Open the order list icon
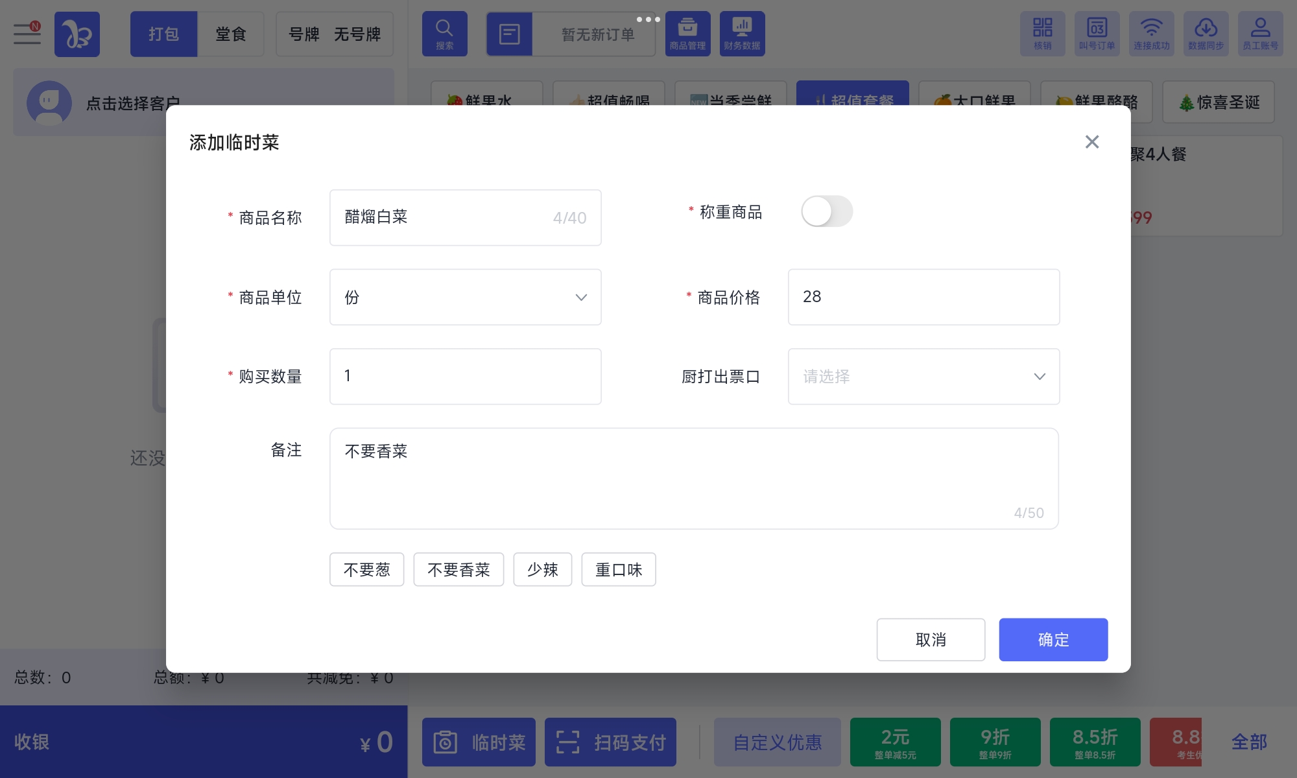The image size is (1297, 778). [x=510, y=34]
